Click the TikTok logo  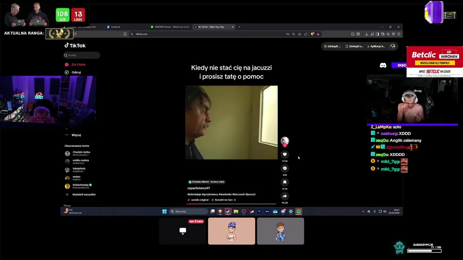(x=75, y=45)
